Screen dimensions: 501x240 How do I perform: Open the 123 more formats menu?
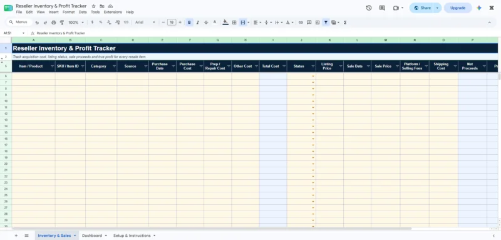[x=126, y=23]
